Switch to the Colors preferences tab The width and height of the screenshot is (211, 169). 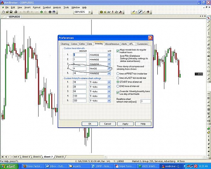coord(74,44)
